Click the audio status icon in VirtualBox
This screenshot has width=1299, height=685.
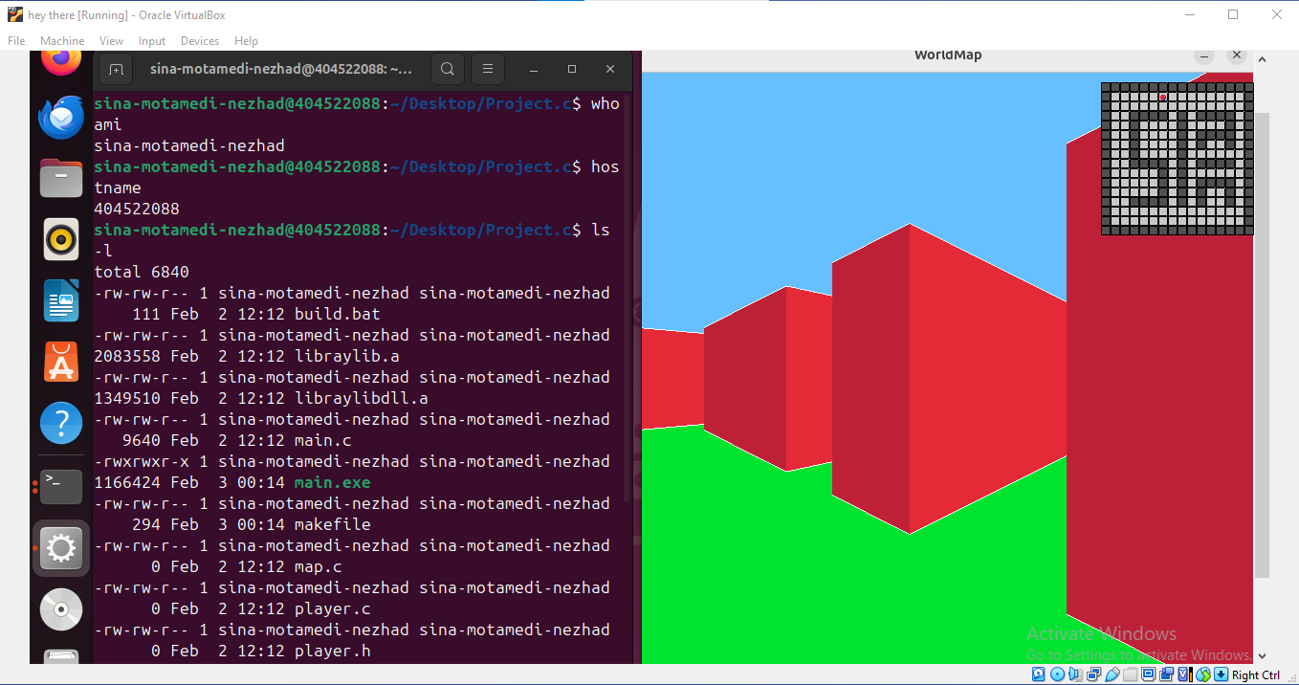pos(1074,674)
